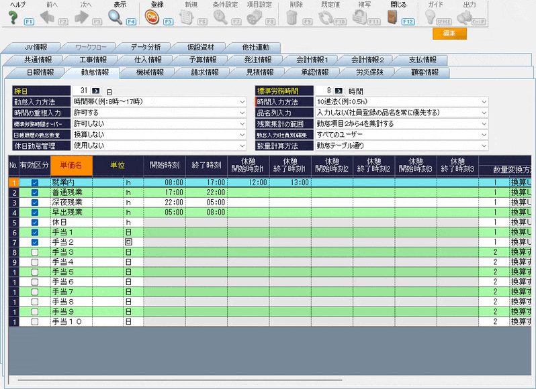Click the orange 編集 button

(449, 34)
